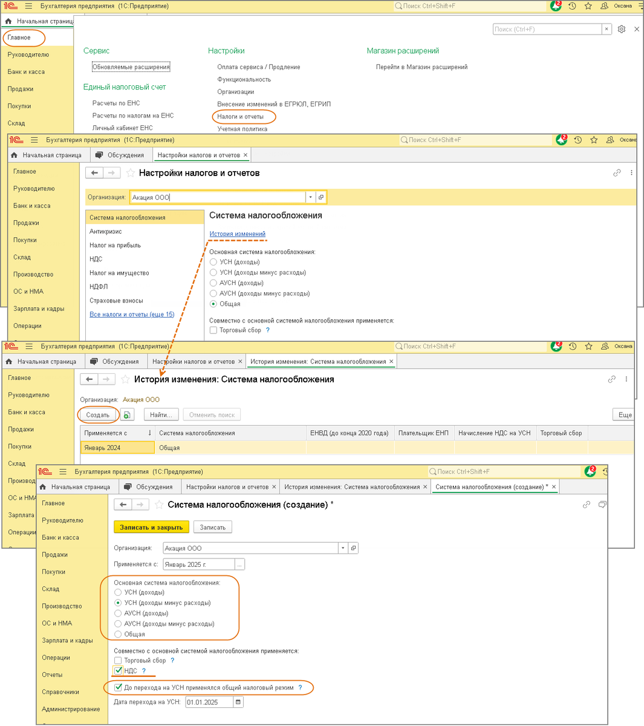Open Настройки налогов и отчетов tab in creation window

click(230, 487)
